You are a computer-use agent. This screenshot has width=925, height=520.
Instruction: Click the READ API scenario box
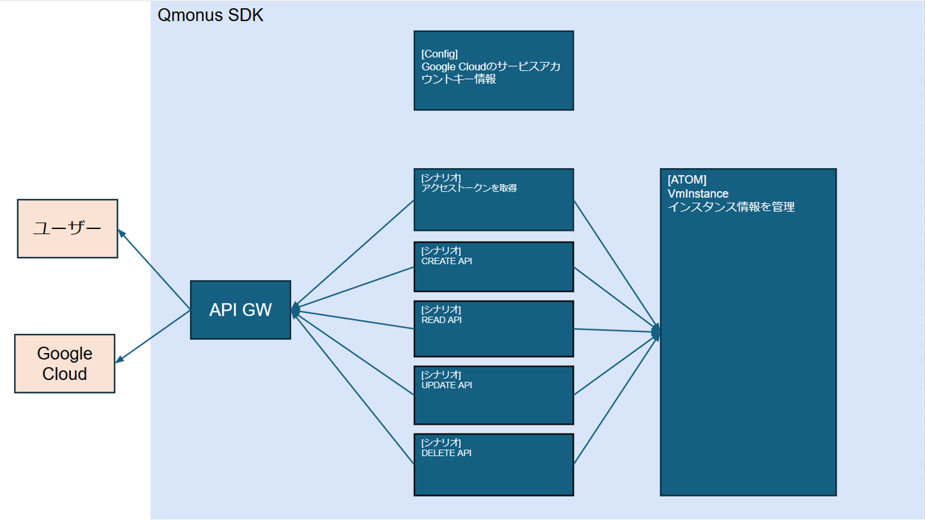[494, 329]
